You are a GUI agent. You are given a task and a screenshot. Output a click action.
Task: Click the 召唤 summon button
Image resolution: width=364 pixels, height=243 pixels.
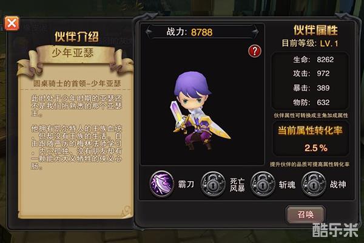306,214
